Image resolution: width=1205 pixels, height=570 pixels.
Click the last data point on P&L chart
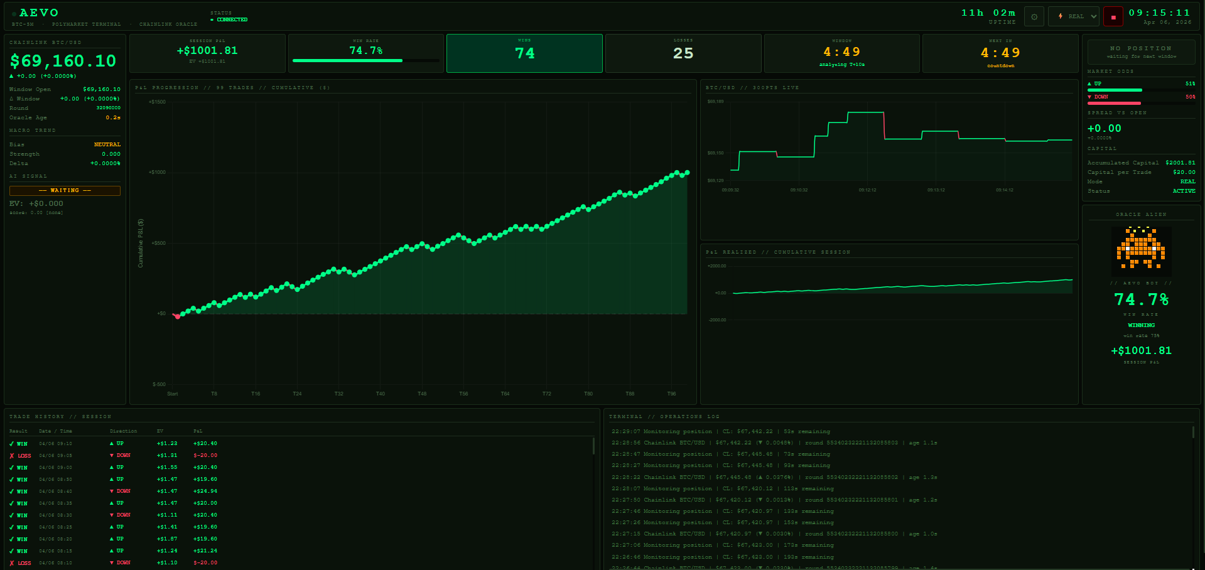(x=688, y=172)
